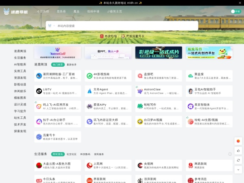The width and height of the screenshot is (244, 183).
Task: Click the 豆包AI智能助手 avatar icon
Action: (x=190, y=91)
